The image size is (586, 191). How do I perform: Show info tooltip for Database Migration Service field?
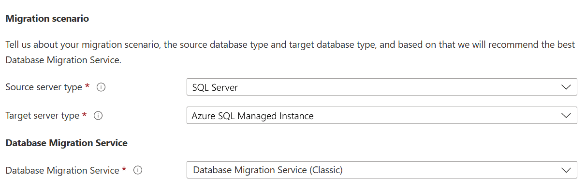coord(138,170)
